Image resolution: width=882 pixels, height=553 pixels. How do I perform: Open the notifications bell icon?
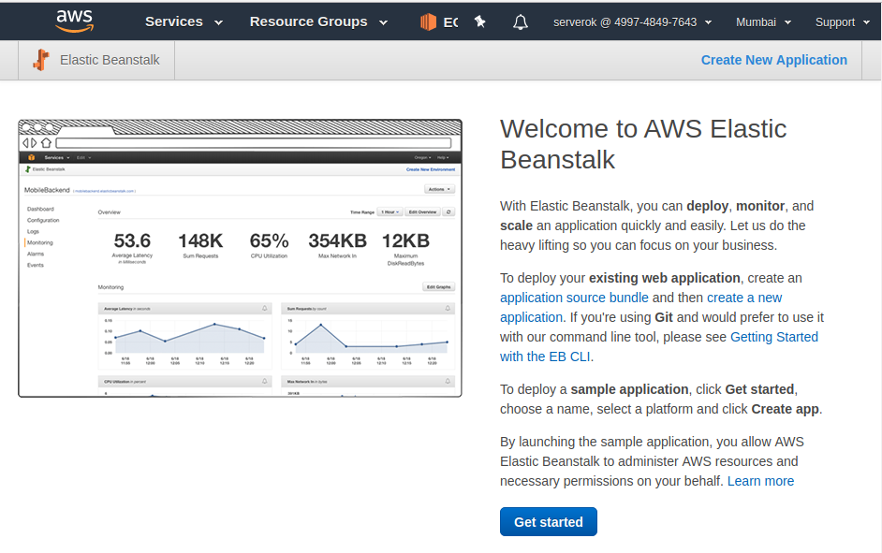(521, 22)
